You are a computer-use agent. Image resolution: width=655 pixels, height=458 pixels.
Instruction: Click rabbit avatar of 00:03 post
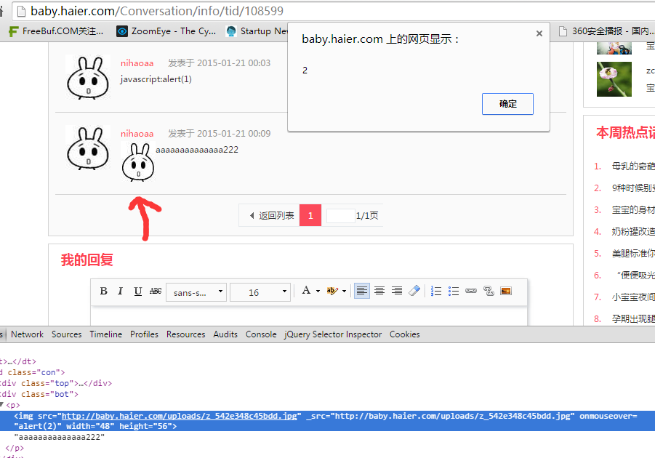pyautogui.click(x=88, y=77)
